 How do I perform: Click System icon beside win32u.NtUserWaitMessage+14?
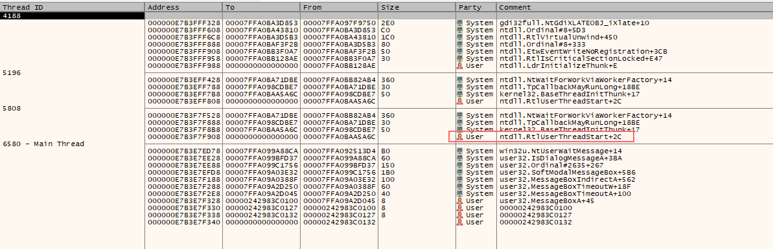tap(461, 151)
